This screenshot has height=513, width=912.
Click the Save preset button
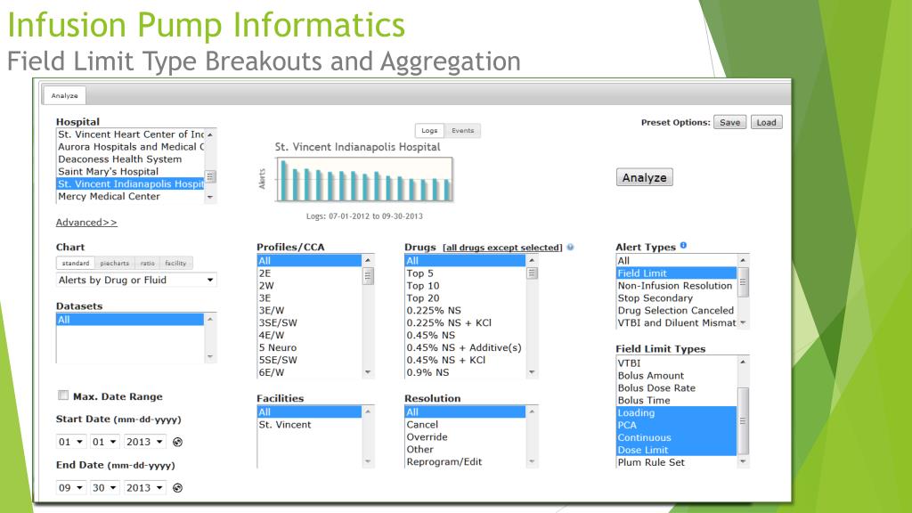[729, 122]
